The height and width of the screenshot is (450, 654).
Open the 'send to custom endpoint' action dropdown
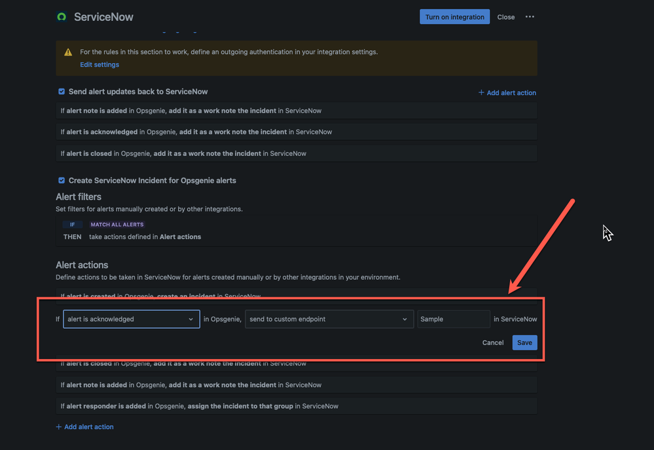pyautogui.click(x=329, y=319)
